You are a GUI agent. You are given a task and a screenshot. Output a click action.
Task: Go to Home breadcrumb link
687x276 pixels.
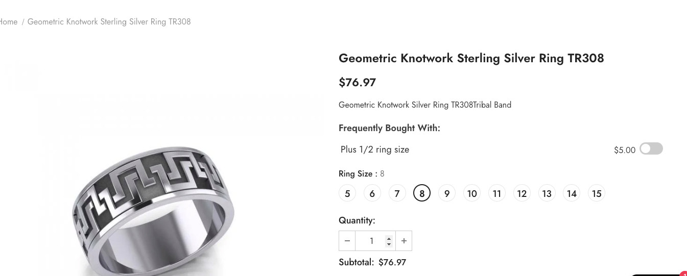coord(8,21)
